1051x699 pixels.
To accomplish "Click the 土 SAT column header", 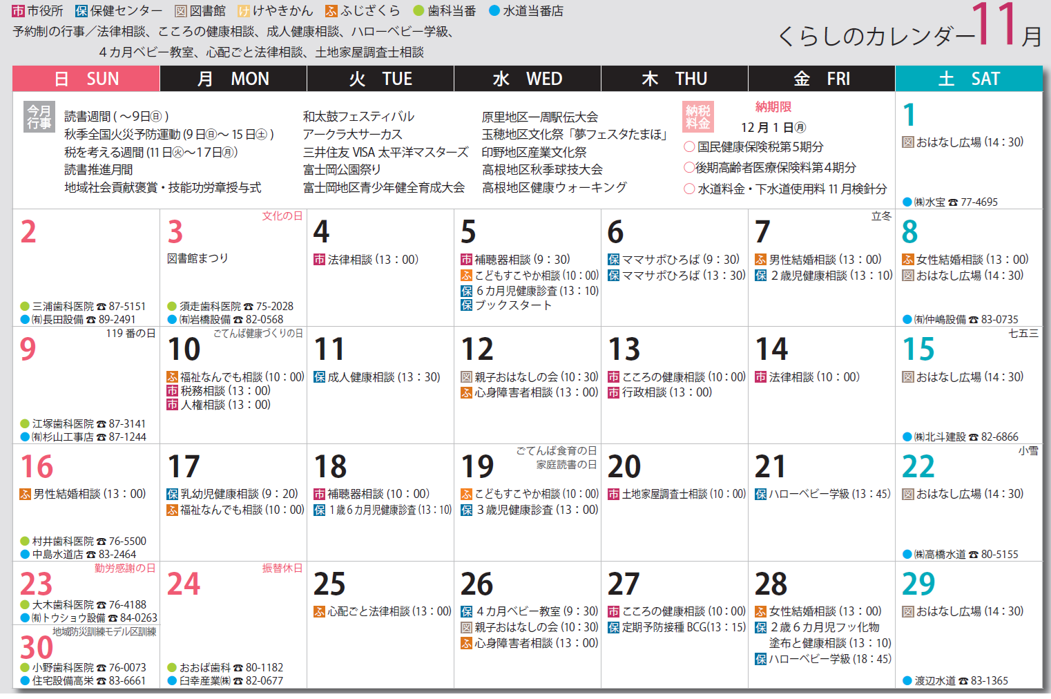I will (x=968, y=79).
